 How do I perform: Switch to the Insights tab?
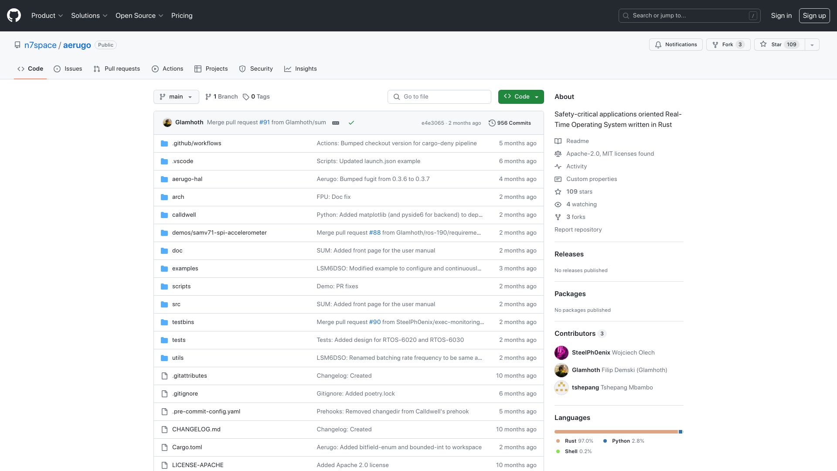[300, 69]
